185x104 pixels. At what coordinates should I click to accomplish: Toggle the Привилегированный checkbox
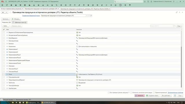coord(154,92)
